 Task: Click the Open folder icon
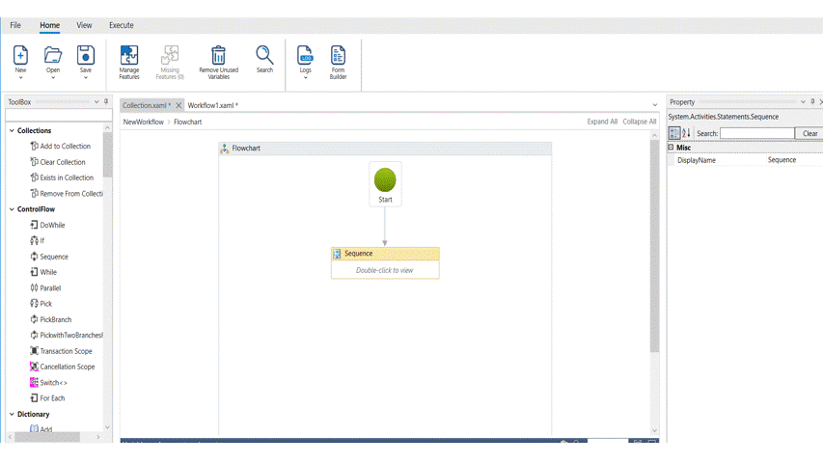point(53,56)
